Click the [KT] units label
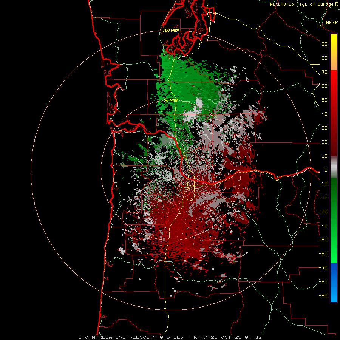 coord(323,26)
